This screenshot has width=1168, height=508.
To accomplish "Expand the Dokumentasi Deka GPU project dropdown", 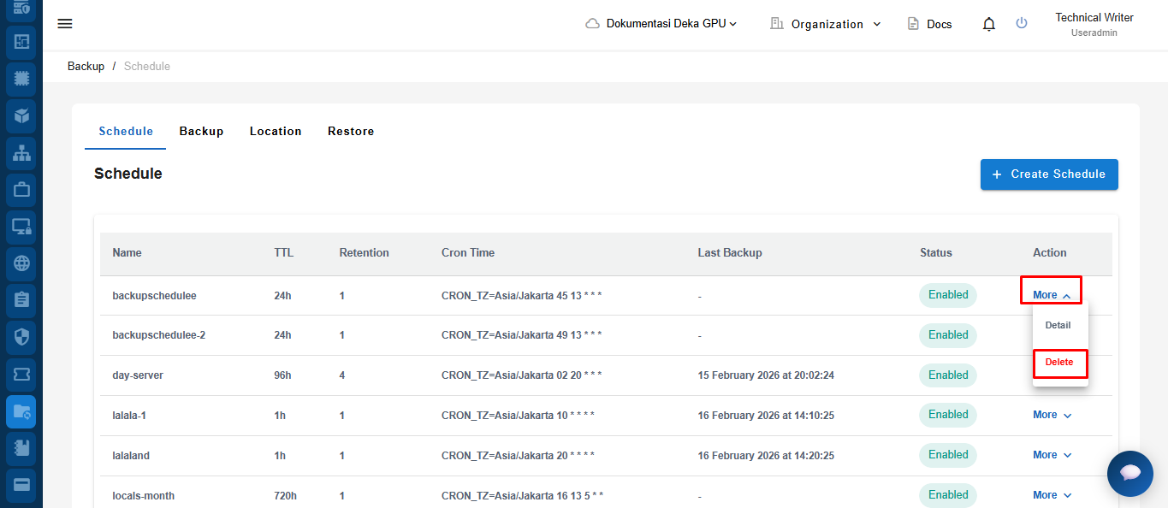I will click(661, 24).
